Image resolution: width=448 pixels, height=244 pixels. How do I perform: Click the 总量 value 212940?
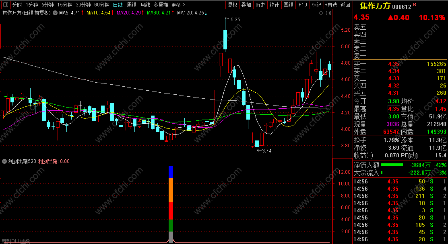click(x=436, y=124)
